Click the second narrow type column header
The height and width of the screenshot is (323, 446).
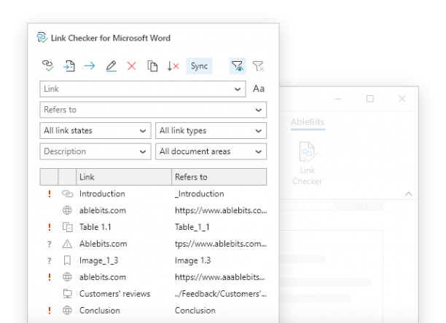tap(67, 177)
